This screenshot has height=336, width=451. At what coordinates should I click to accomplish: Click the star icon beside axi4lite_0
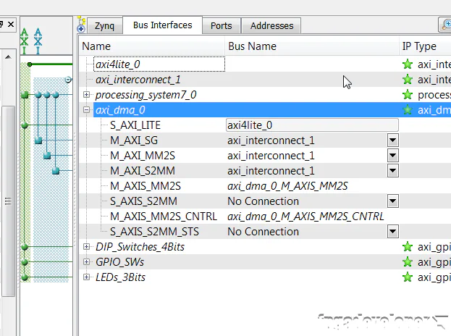click(408, 64)
